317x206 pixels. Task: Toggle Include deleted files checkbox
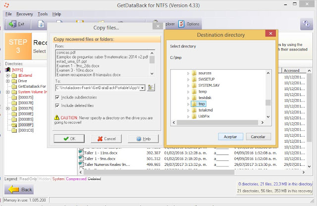(57, 105)
